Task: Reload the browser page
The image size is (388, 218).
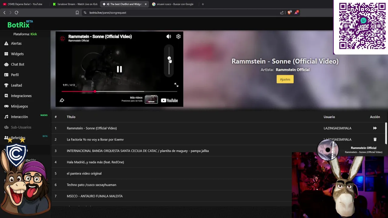Action: coord(16,12)
